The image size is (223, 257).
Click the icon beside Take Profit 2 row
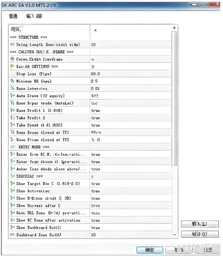tap(12, 118)
